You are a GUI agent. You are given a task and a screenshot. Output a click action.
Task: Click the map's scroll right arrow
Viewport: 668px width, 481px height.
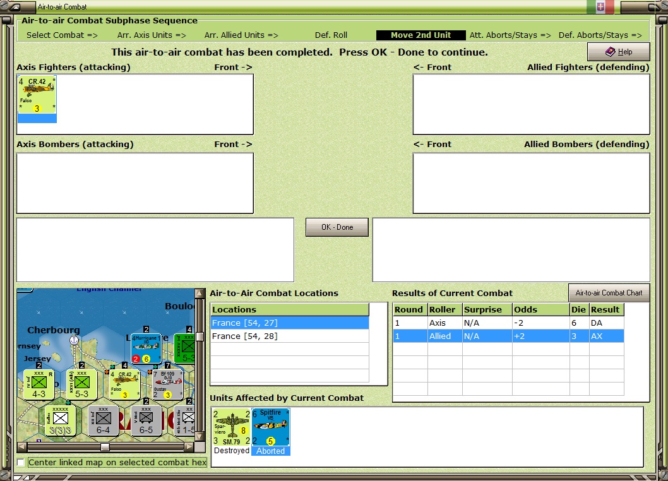pyautogui.click(x=189, y=447)
